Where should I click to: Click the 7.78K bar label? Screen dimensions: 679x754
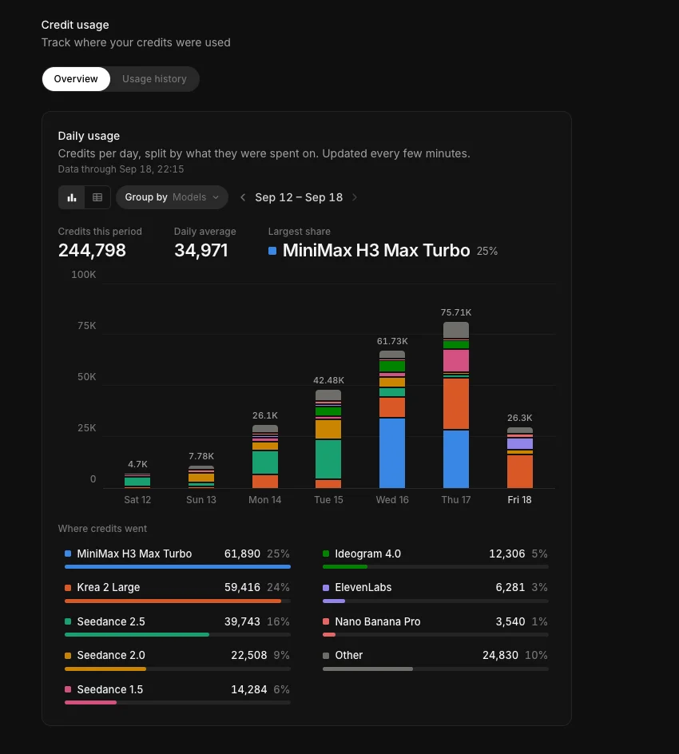[x=201, y=456]
